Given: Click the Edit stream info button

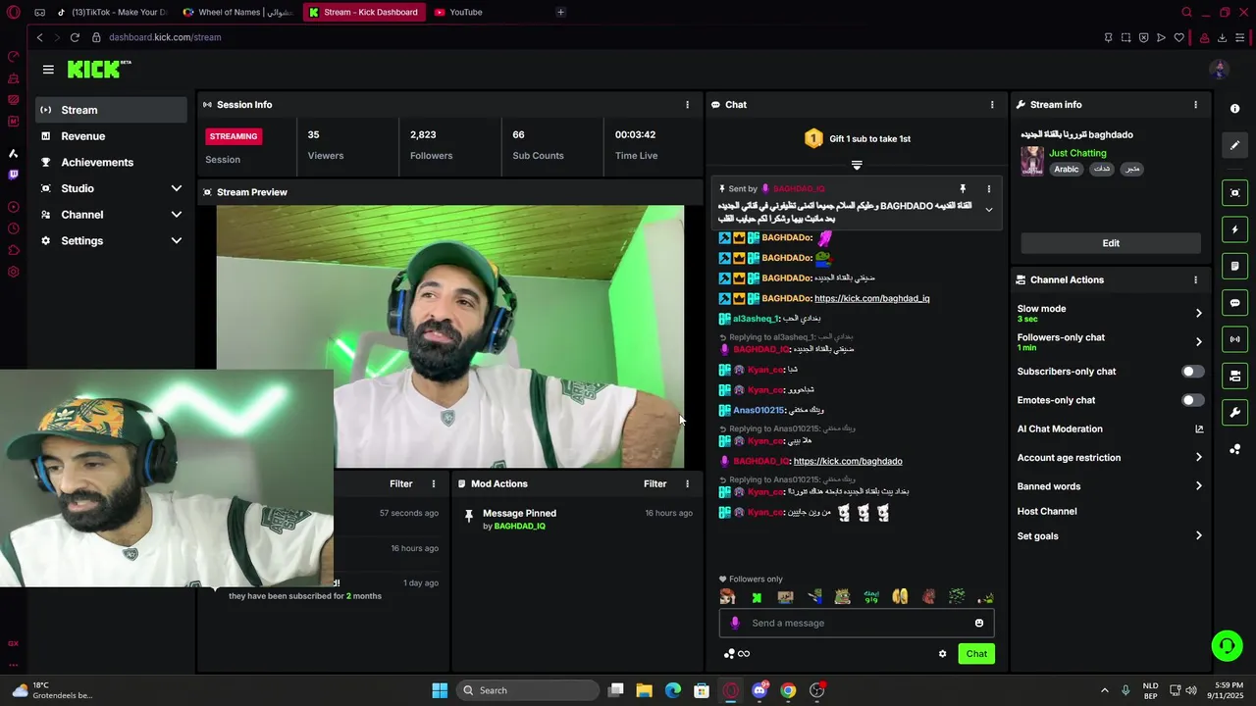Looking at the screenshot, I should coord(1111,243).
